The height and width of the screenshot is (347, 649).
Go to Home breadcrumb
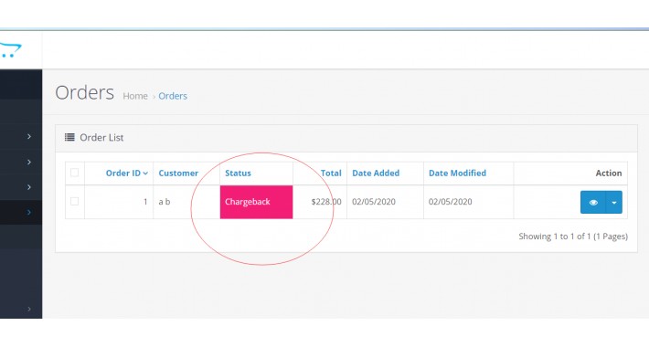pos(135,96)
